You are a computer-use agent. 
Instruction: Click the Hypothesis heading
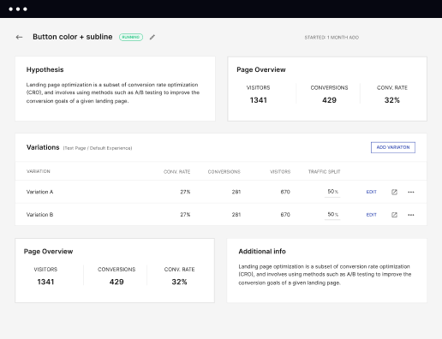[45, 69]
